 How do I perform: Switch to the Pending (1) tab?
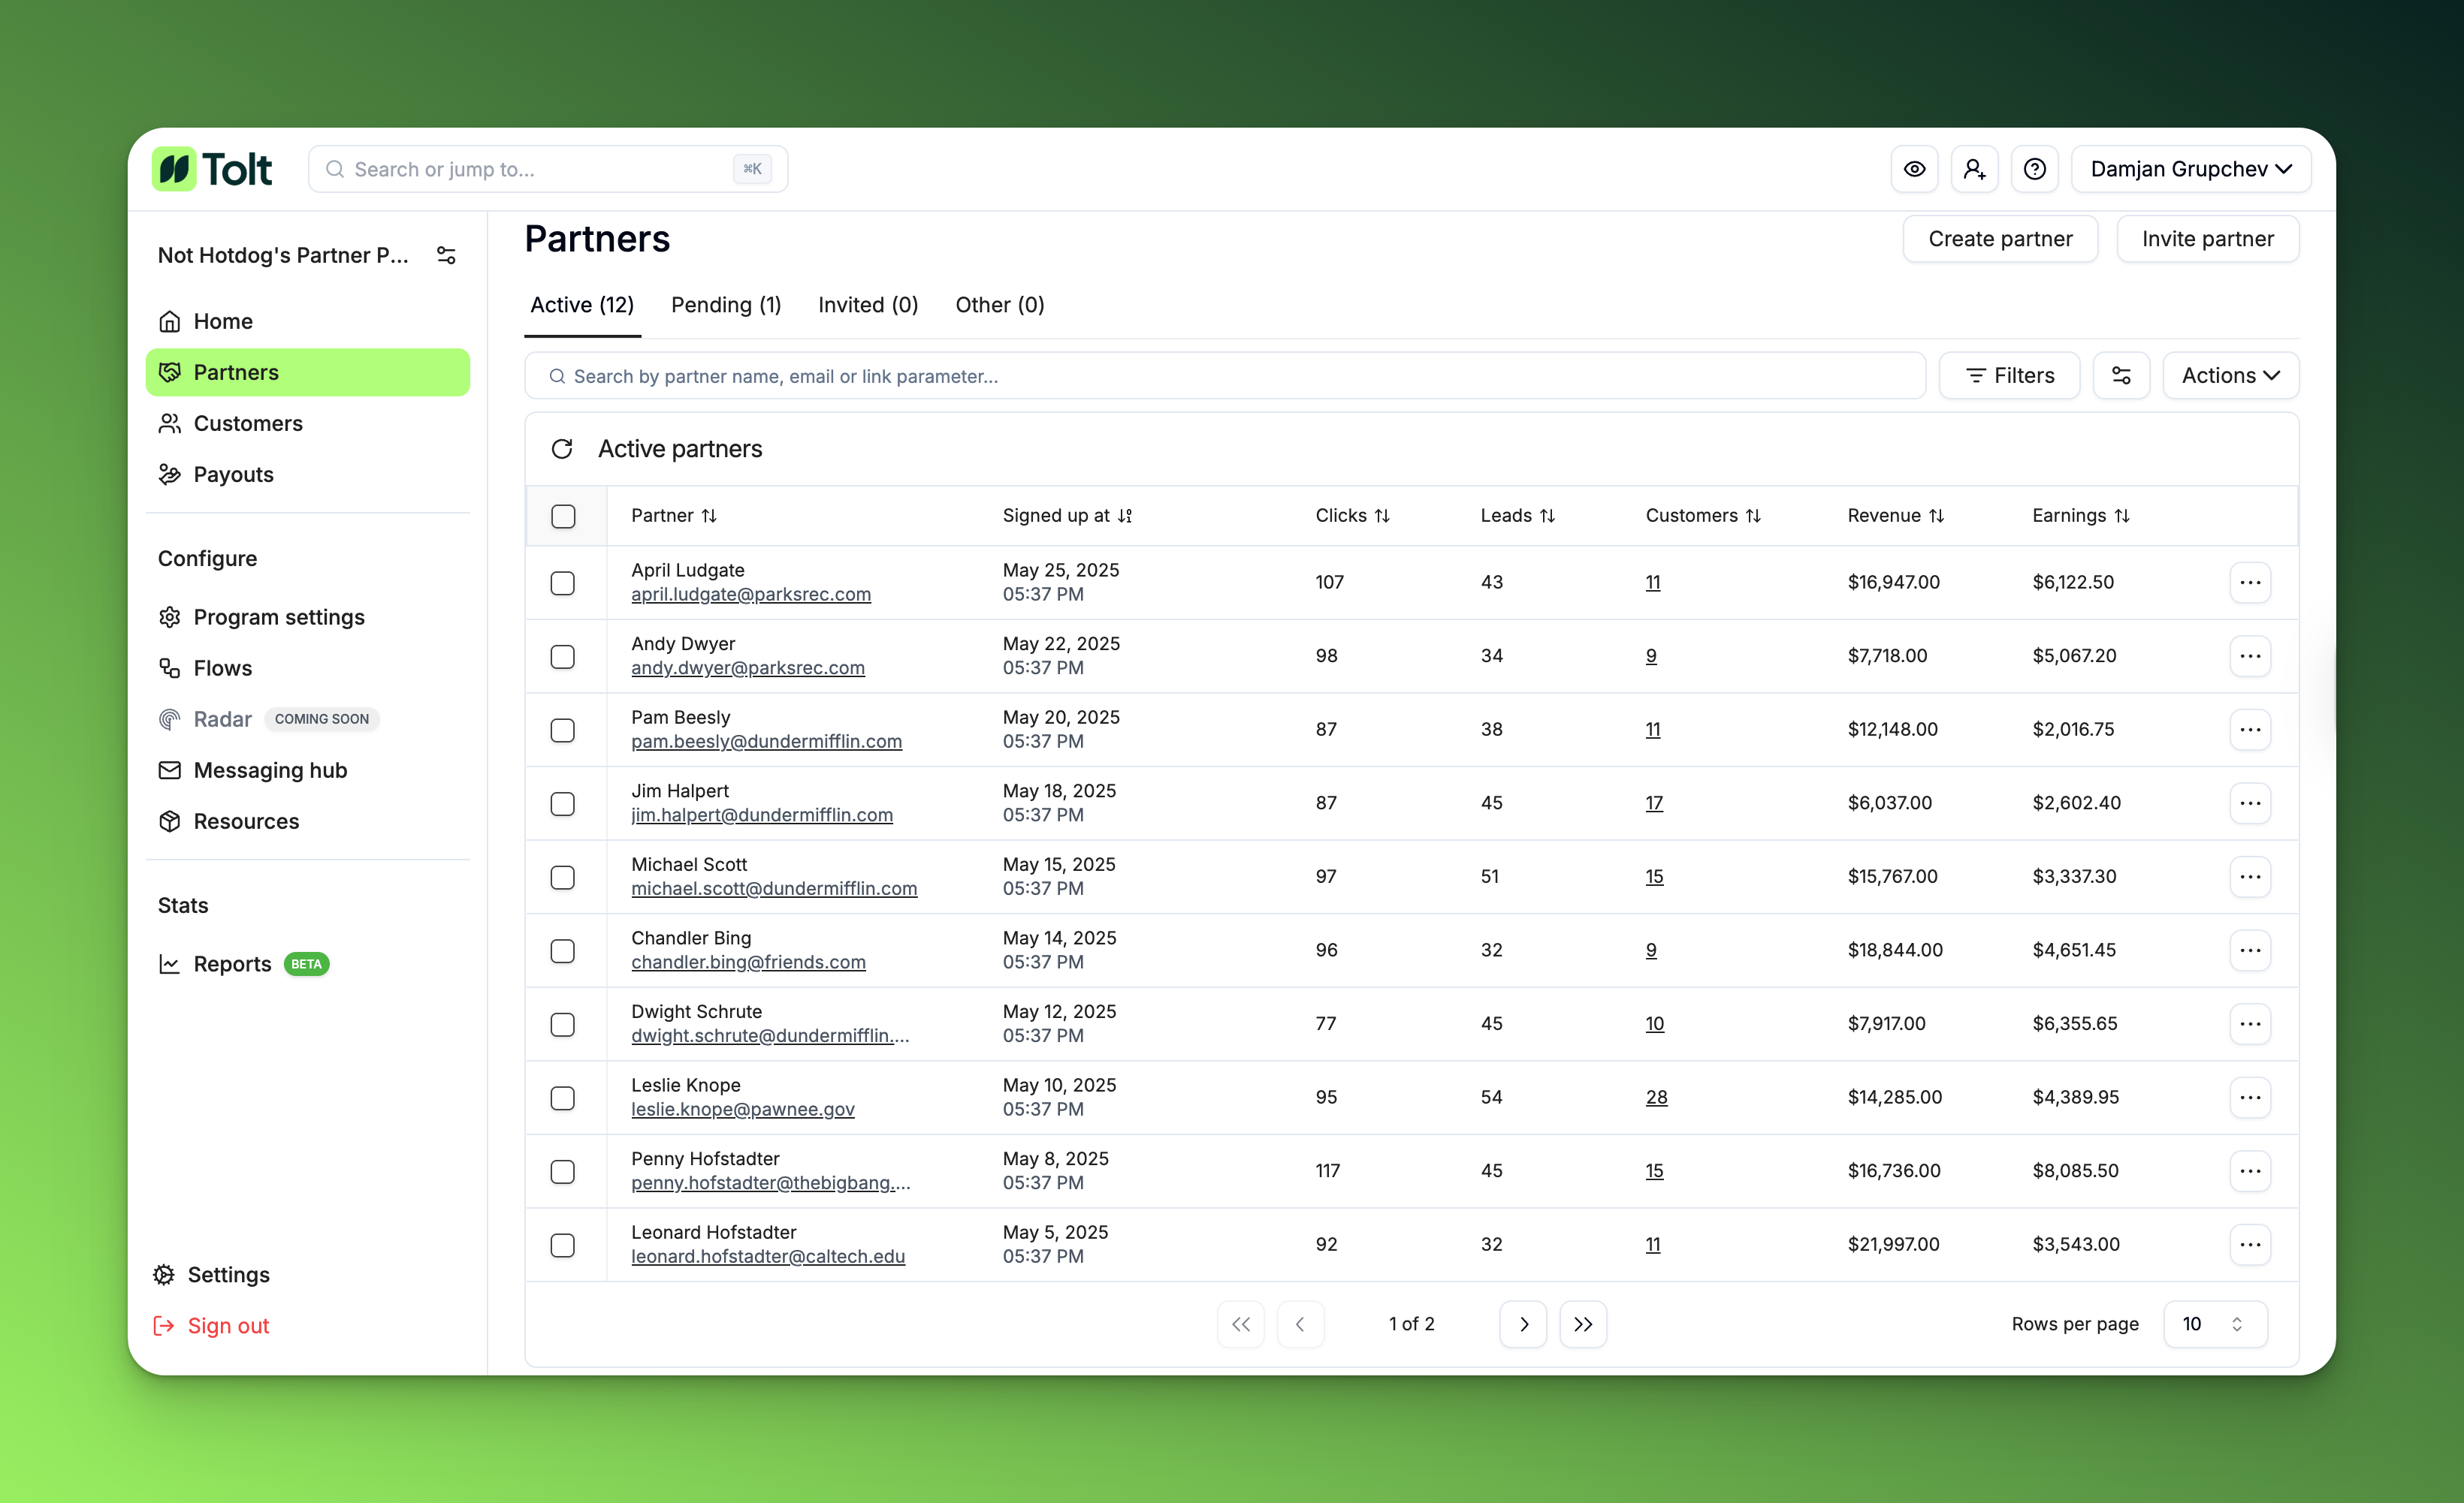tap(726, 305)
